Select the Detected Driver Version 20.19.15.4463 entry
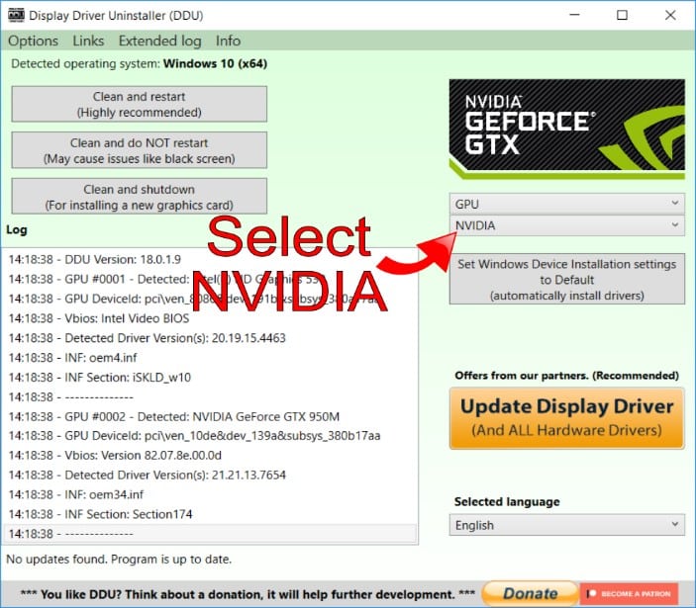 click(x=147, y=338)
